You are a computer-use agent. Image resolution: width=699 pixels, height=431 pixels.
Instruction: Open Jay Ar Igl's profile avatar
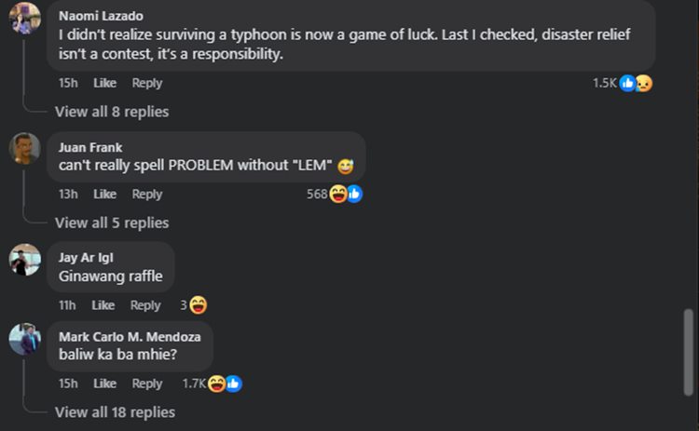click(25, 260)
